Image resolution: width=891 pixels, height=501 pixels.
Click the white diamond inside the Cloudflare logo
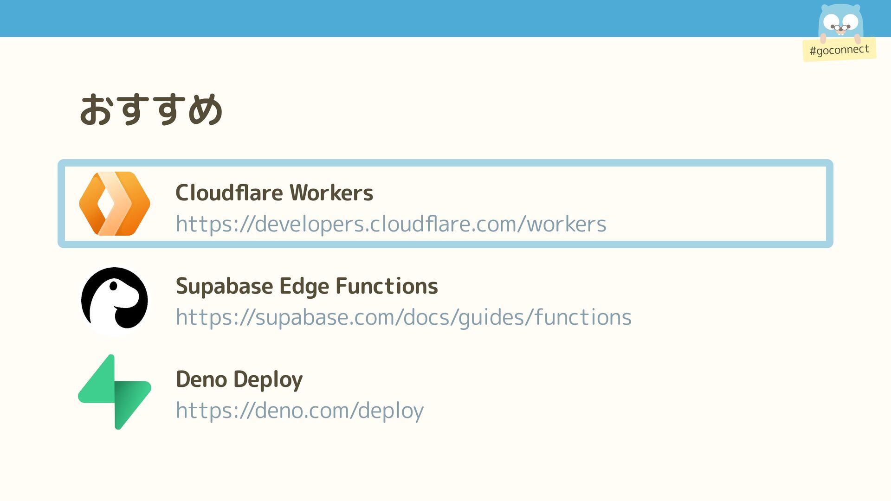click(106, 204)
